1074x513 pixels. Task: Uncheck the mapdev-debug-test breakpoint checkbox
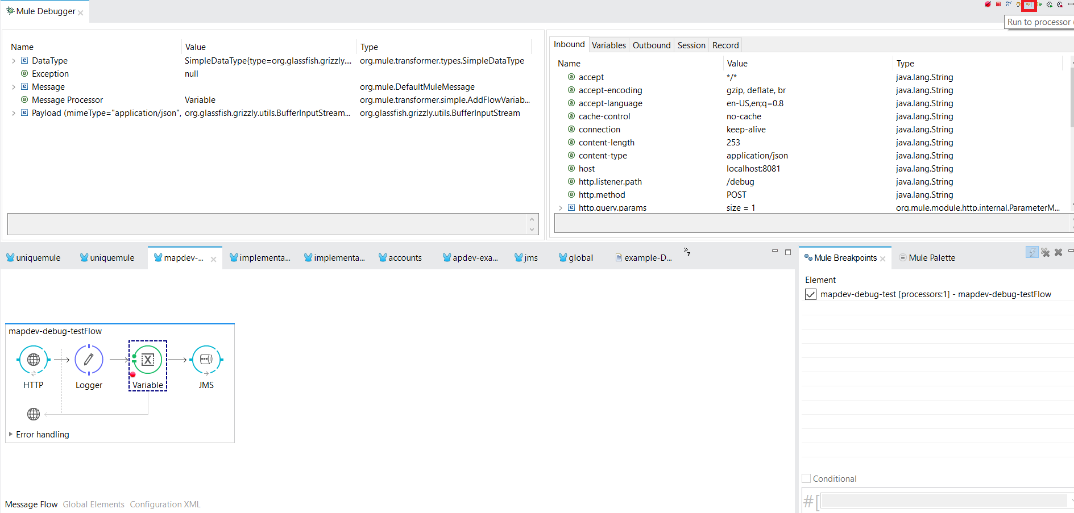811,294
